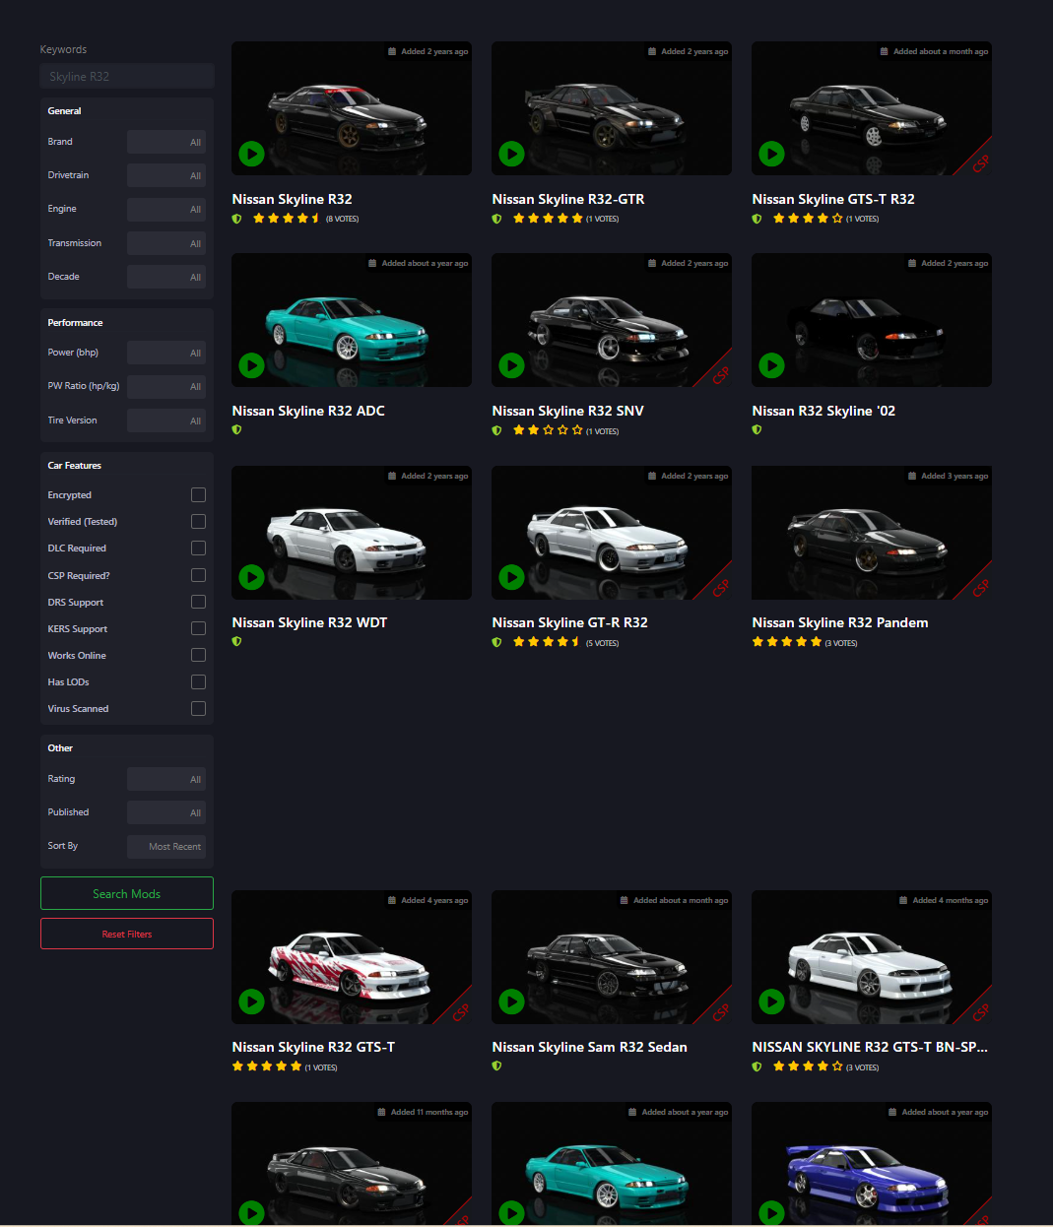Click the 'Car Features' section heading
Image resolution: width=1053 pixels, height=1227 pixels.
[74, 465]
